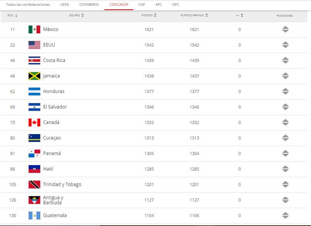Click the Trinidad y Tobago flag
The height and width of the screenshot is (226, 311).
click(34, 185)
